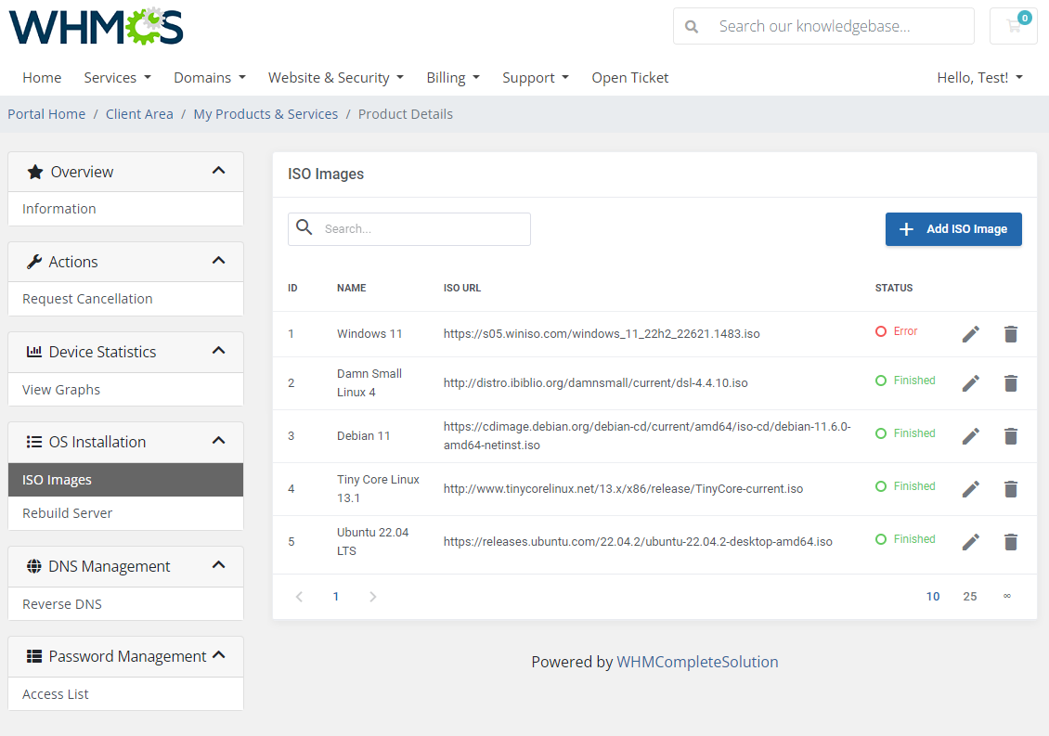
Task: Collapse the Device Statistics panel
Action: coord(219,351)
